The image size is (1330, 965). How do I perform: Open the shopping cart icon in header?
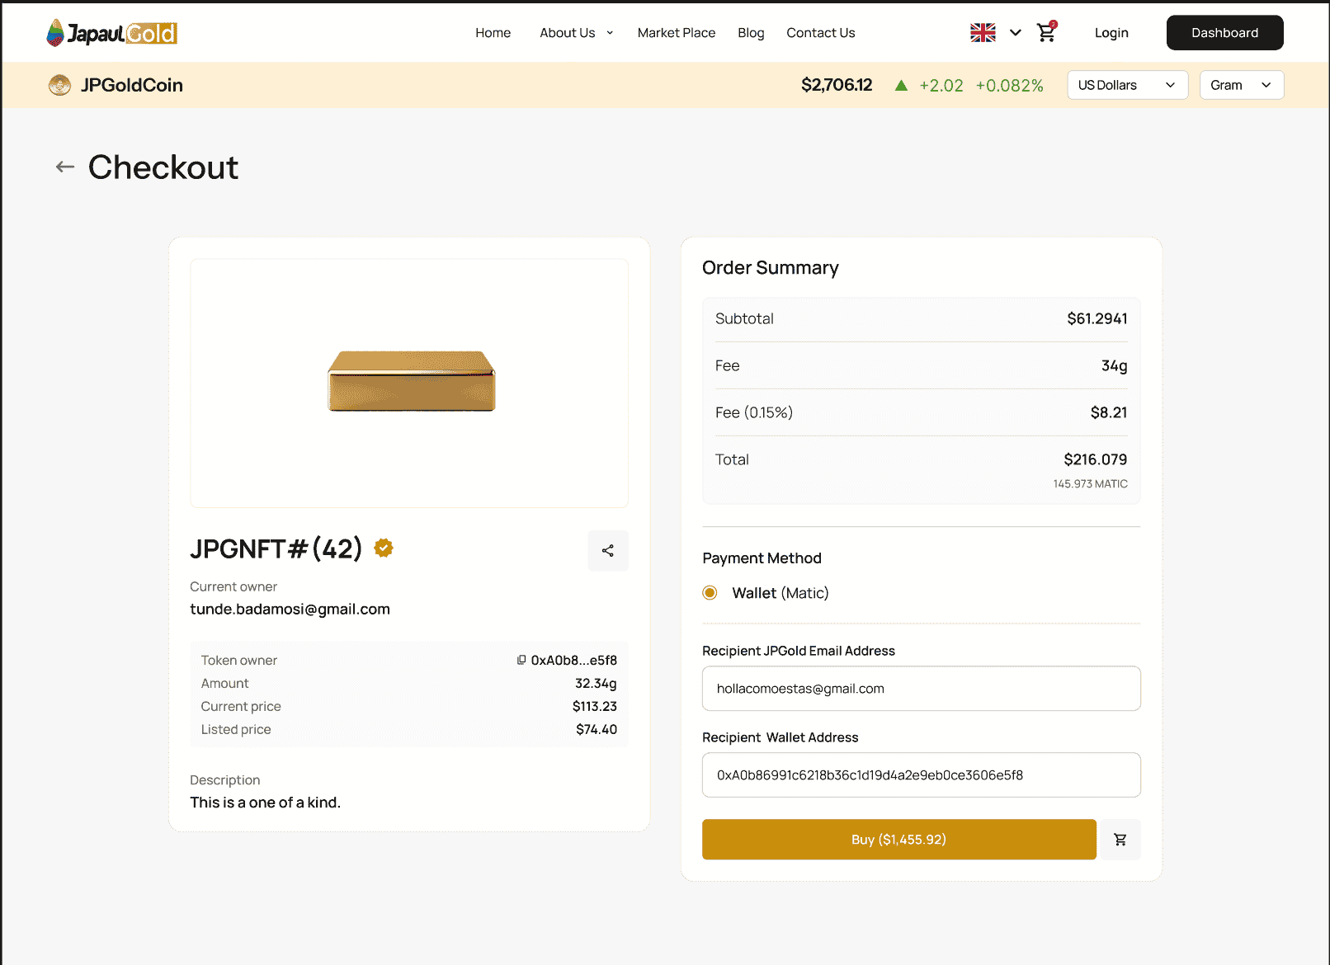pos(1046,32)
